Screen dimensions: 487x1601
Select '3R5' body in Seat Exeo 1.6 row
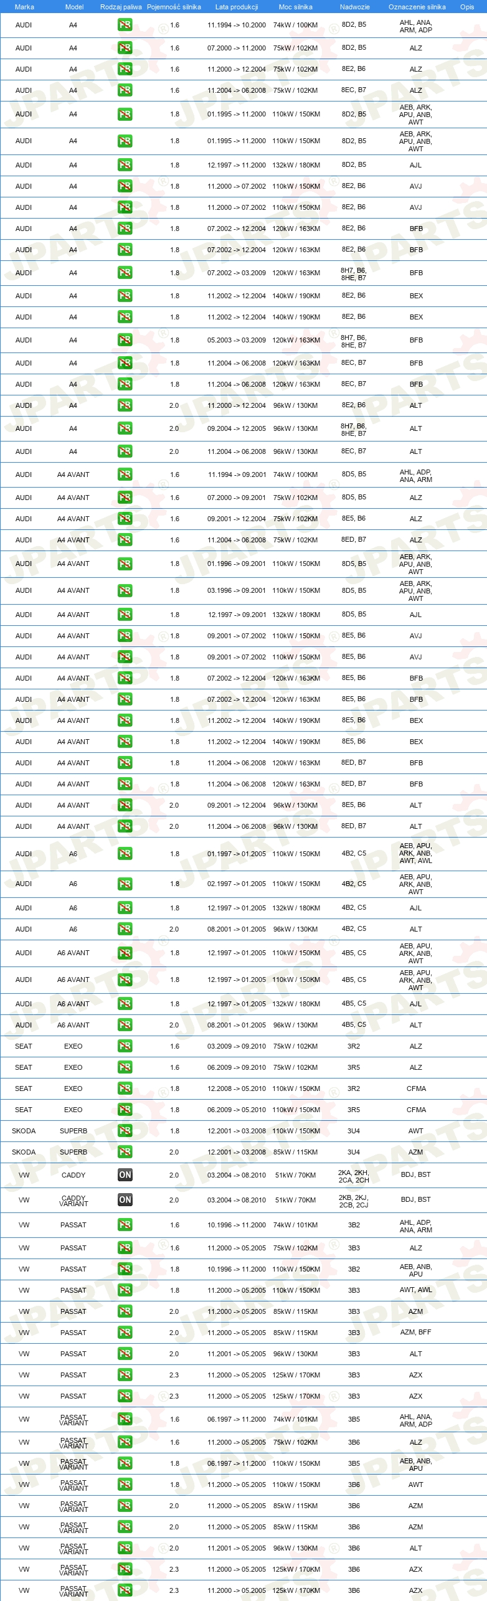point(354,1067)
